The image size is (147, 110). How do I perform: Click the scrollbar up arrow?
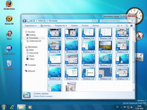(134, 29)
